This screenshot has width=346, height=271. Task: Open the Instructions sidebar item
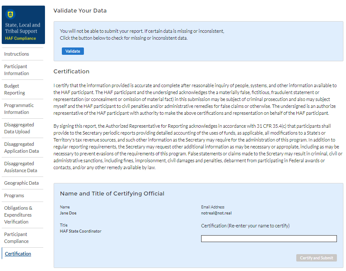16,54
